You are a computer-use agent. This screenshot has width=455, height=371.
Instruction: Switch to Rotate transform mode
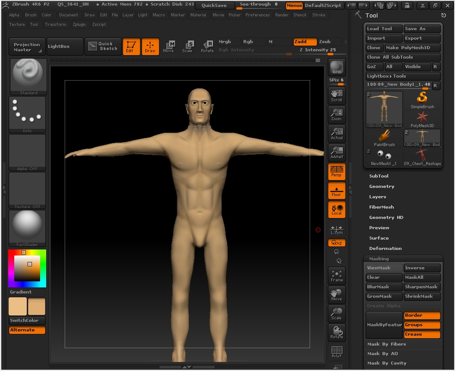pos(207,47)
